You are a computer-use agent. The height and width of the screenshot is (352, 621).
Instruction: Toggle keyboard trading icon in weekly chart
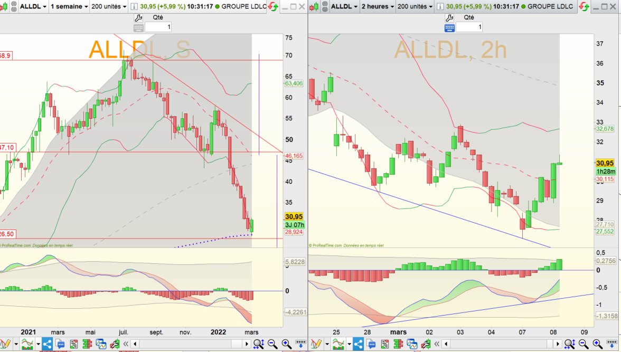[x=138, y=27]
